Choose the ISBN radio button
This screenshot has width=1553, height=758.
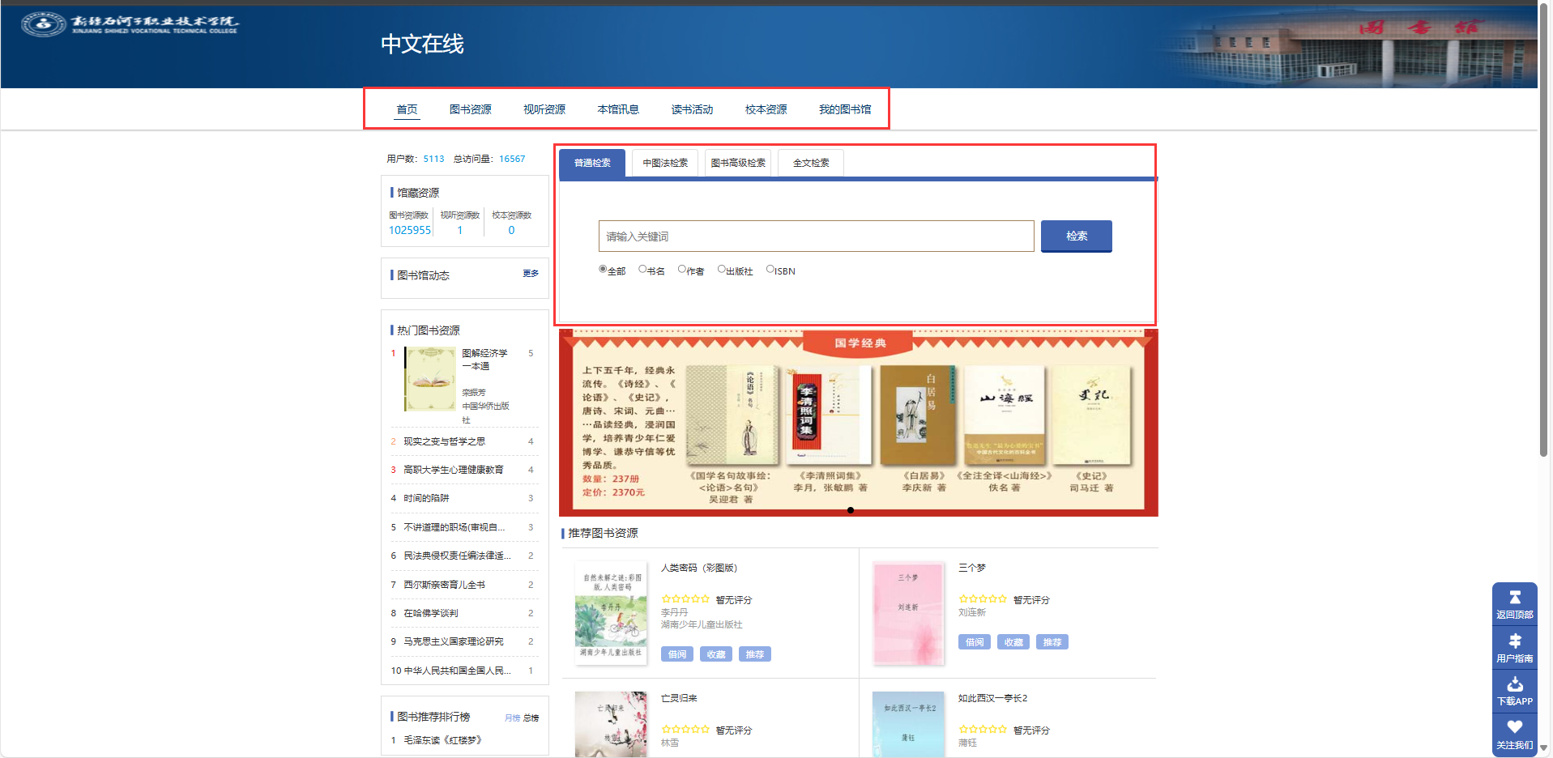[x=770, y=270]
